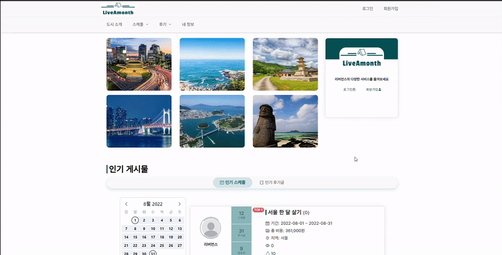Switch to the 인기 스케줄 tab
502x255 pixels.
coord(232,183)
